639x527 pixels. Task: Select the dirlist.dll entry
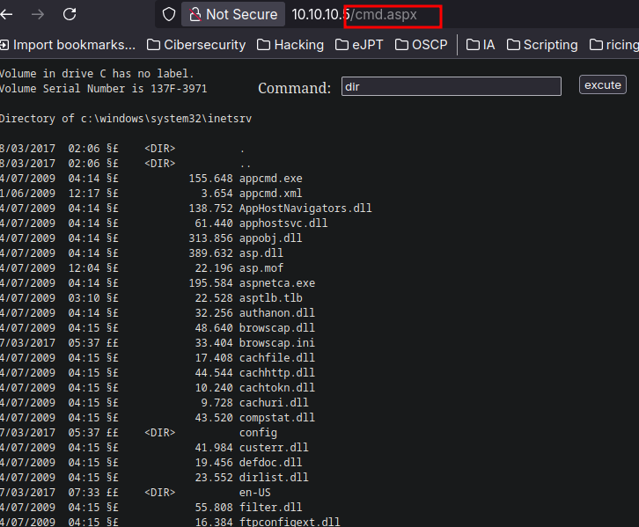[274, 478]
